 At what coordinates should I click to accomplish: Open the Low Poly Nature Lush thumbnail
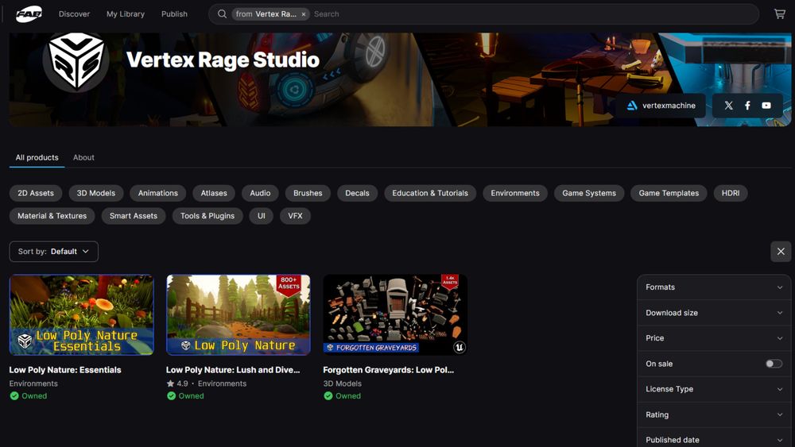tap(238, 315)
